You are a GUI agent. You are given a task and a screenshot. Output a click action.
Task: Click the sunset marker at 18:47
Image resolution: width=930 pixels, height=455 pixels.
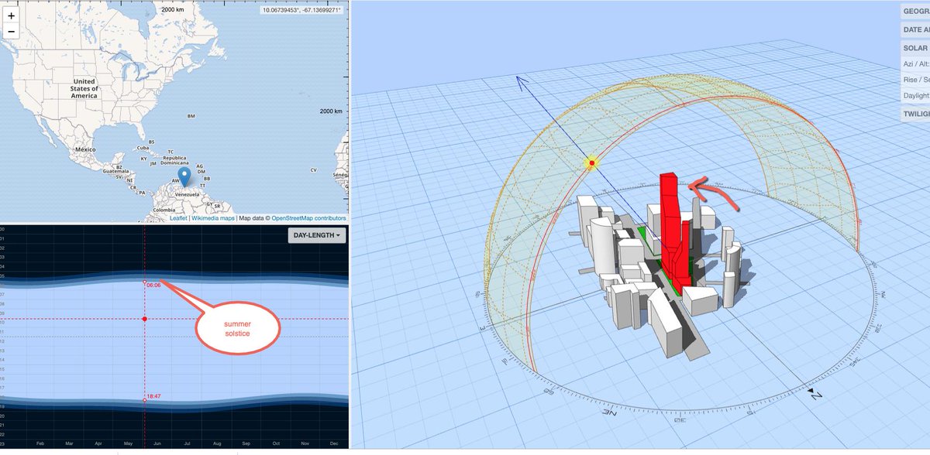pyautogui.click(x=145, y=400)
